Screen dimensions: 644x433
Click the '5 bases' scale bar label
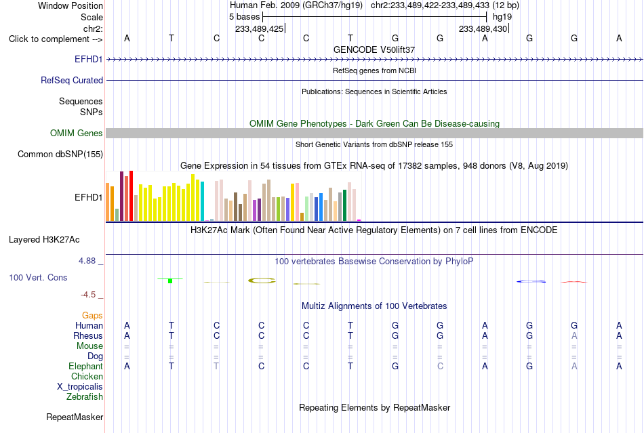point(244,17)
